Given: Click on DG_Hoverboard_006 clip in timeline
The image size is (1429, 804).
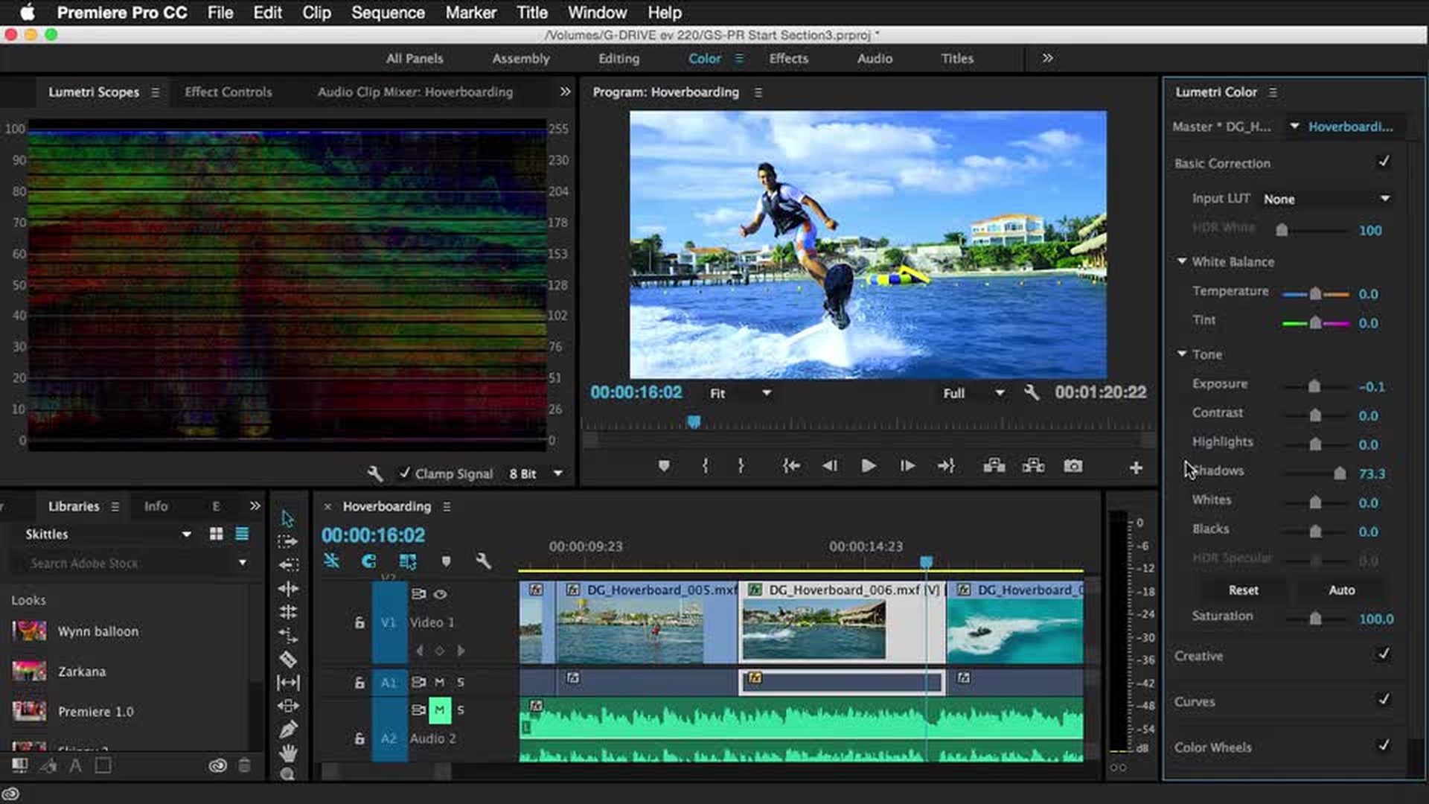Looking at the screenshot, I should click(x=840, y=620).
